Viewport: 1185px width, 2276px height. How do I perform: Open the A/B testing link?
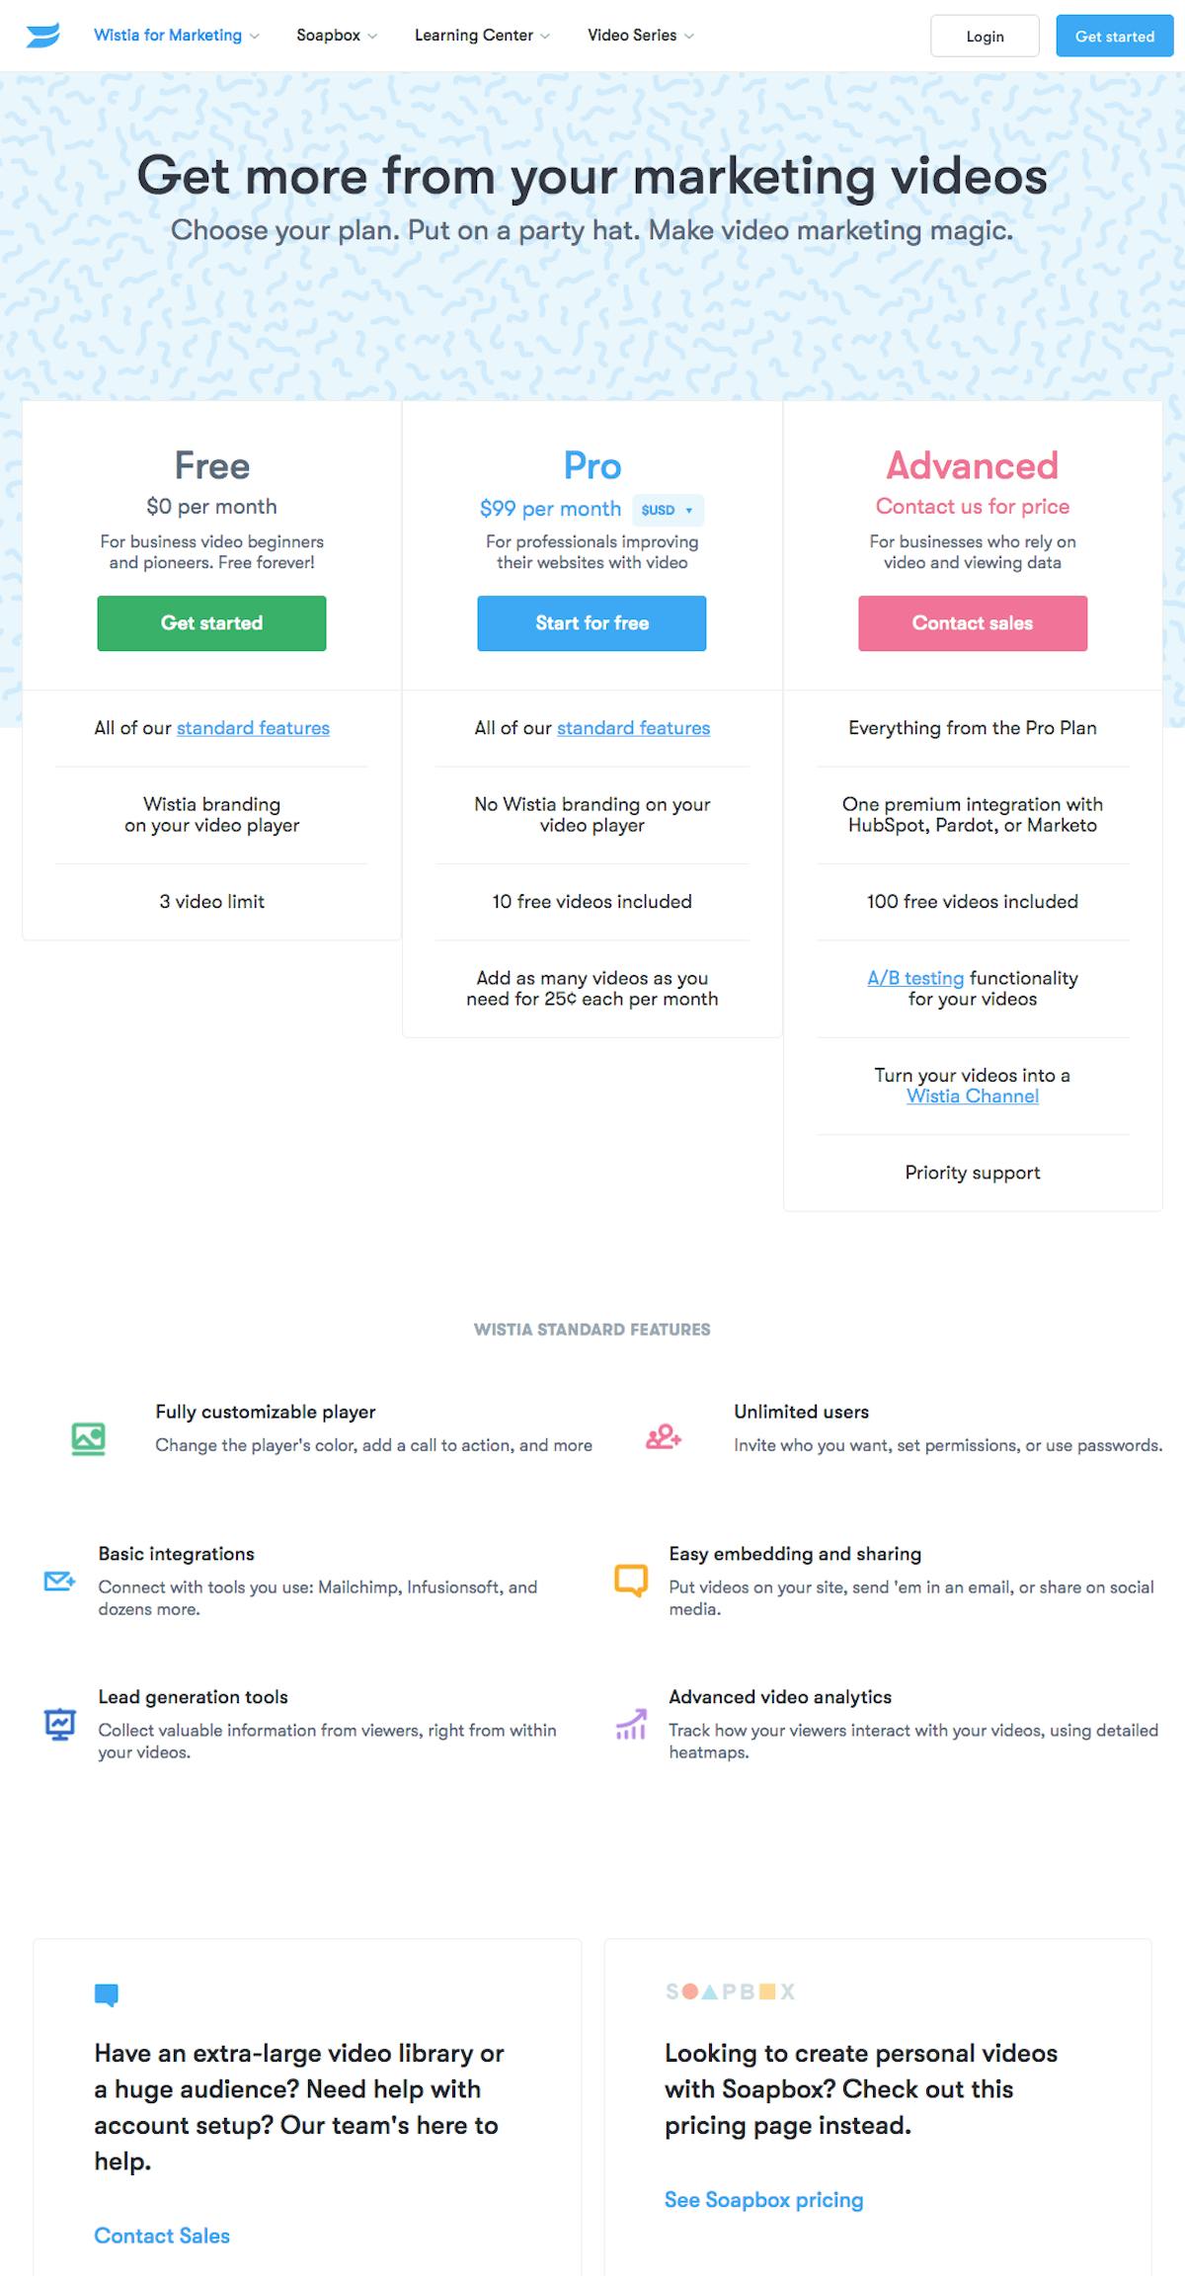click(x=914, y=978)
